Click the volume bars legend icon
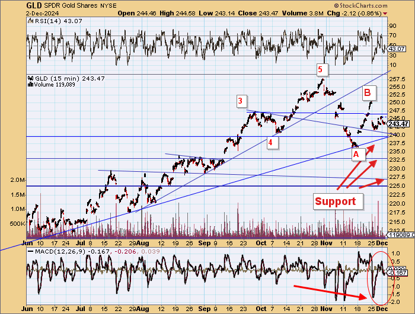This screenshot has height=314, width=415. click(x=30, y=84)
